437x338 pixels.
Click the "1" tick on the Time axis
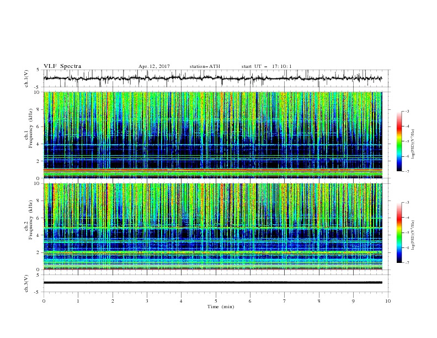coord(78,301)
